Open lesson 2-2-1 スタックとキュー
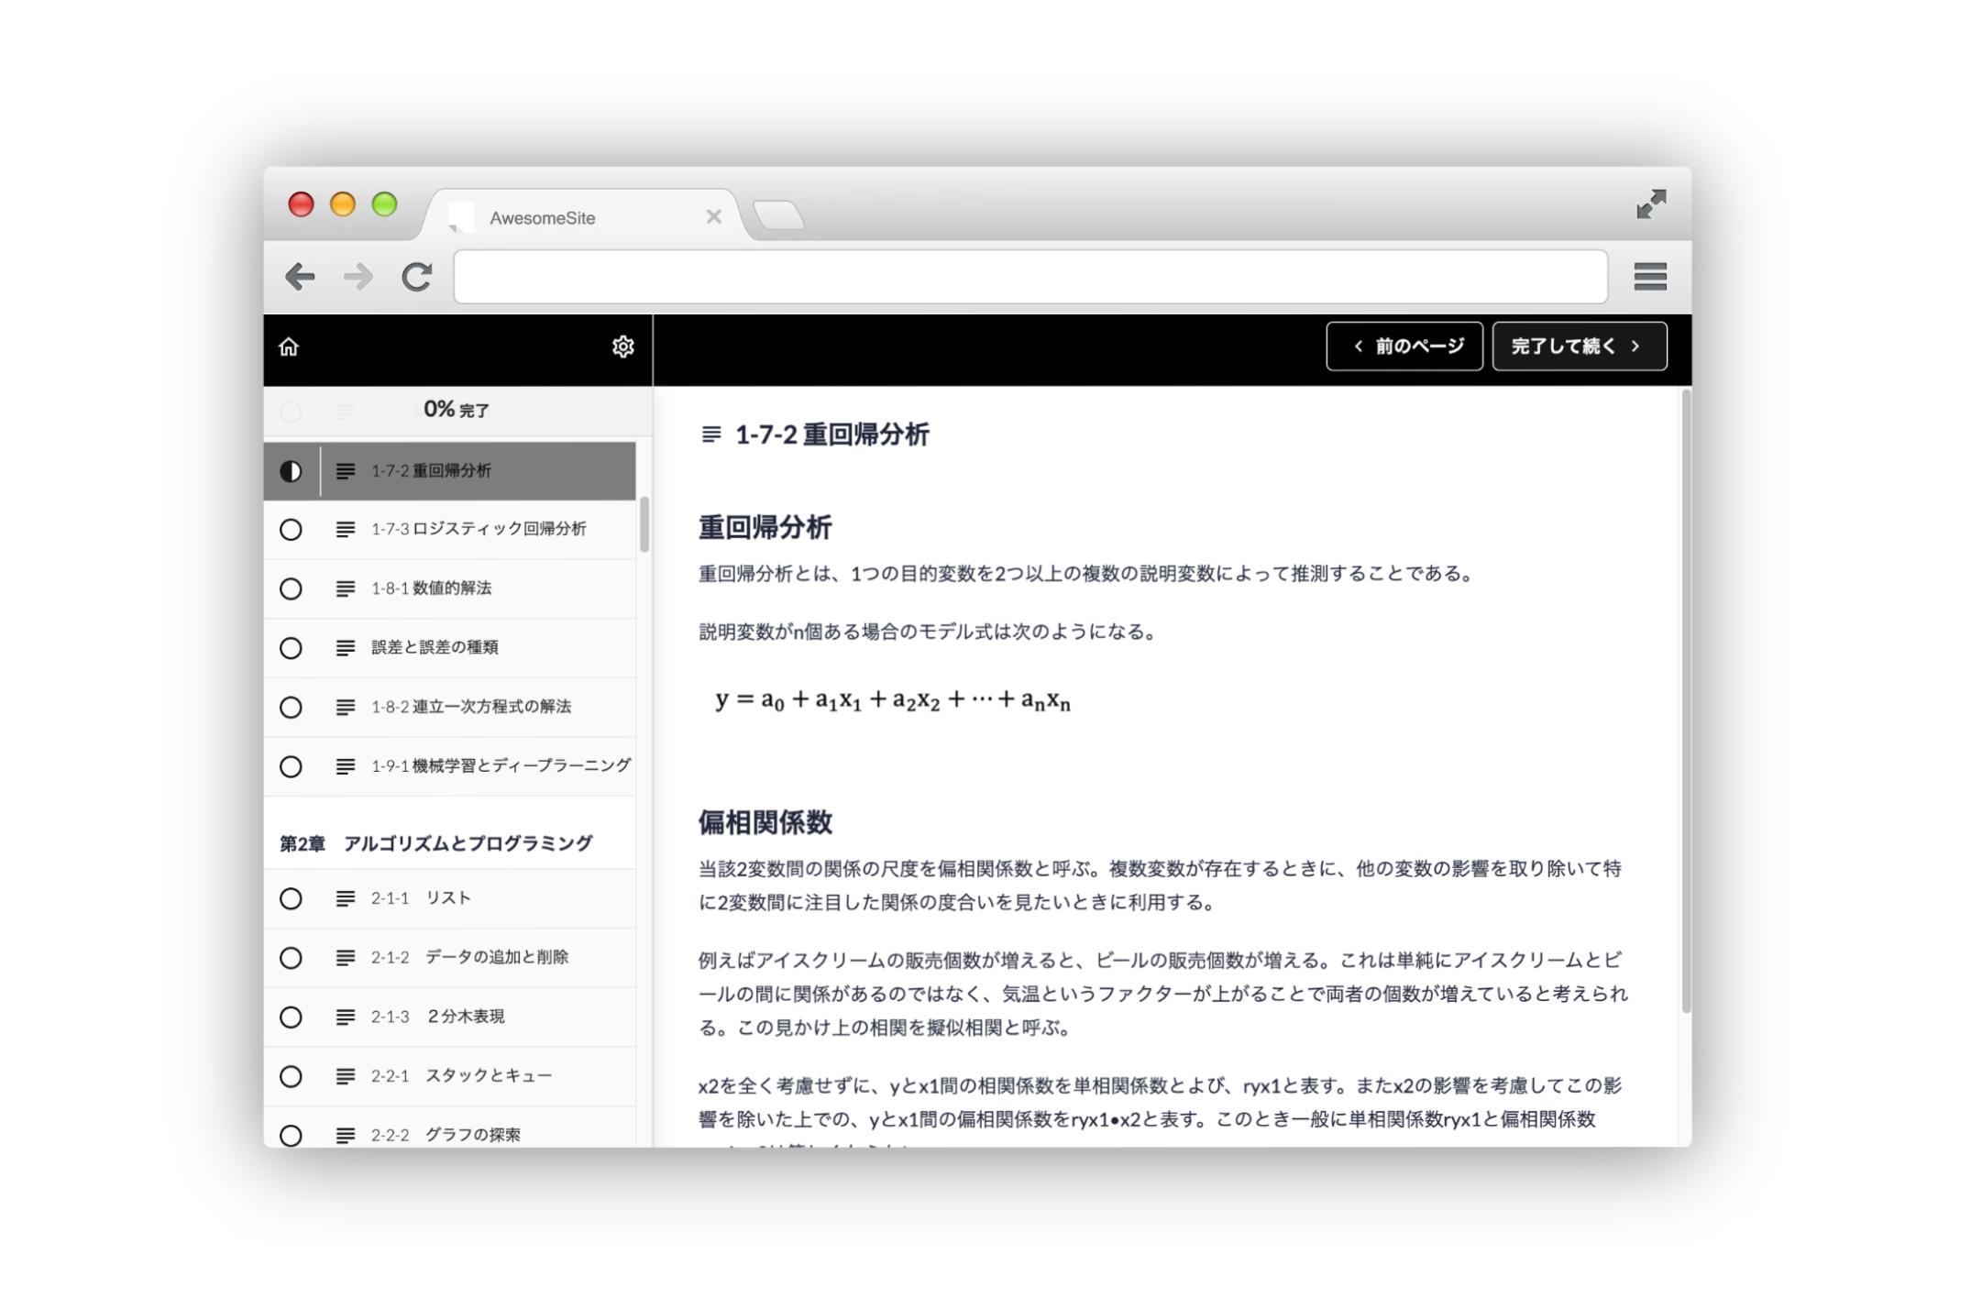Image resolution: width=1982 pixels, height=1309 pixels. coord(449,1076)
